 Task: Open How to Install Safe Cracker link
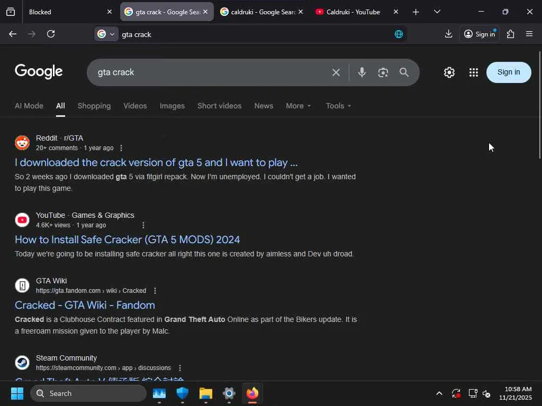point(127,239)
